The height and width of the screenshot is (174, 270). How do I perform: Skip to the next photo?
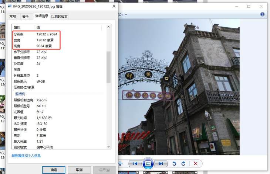pos(161,164)
